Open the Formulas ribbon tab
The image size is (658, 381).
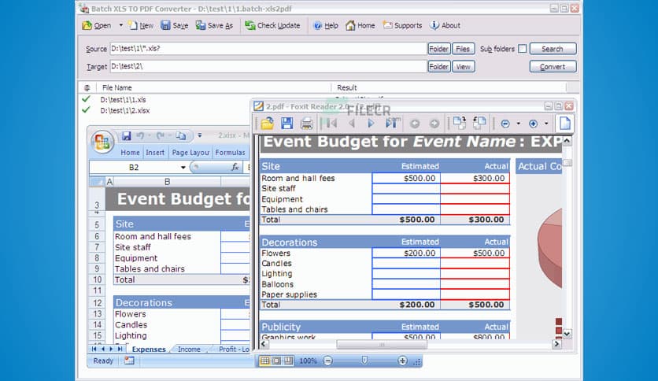click(x=231, y=153)
